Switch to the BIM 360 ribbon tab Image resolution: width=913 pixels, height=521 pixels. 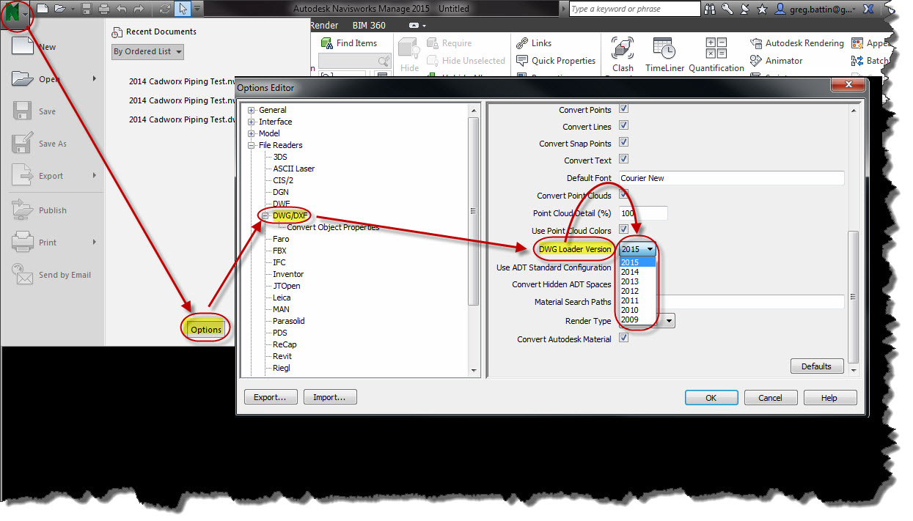coord(368,25)
